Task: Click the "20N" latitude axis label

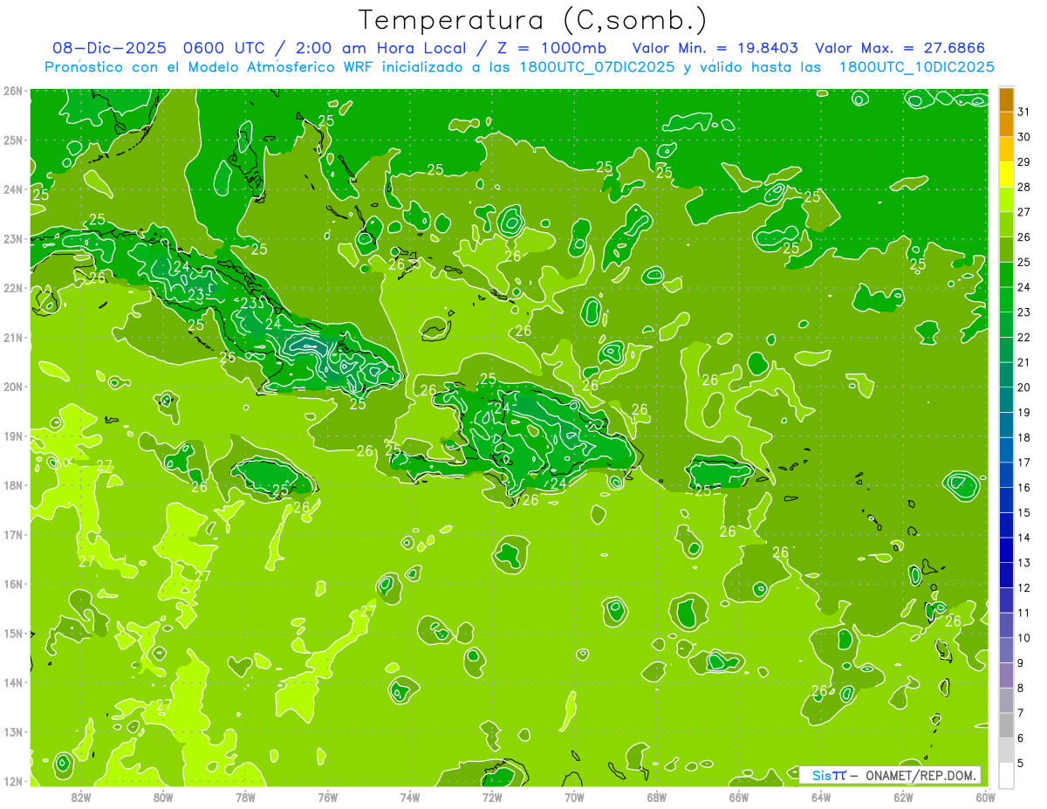Action: point(14,387)
